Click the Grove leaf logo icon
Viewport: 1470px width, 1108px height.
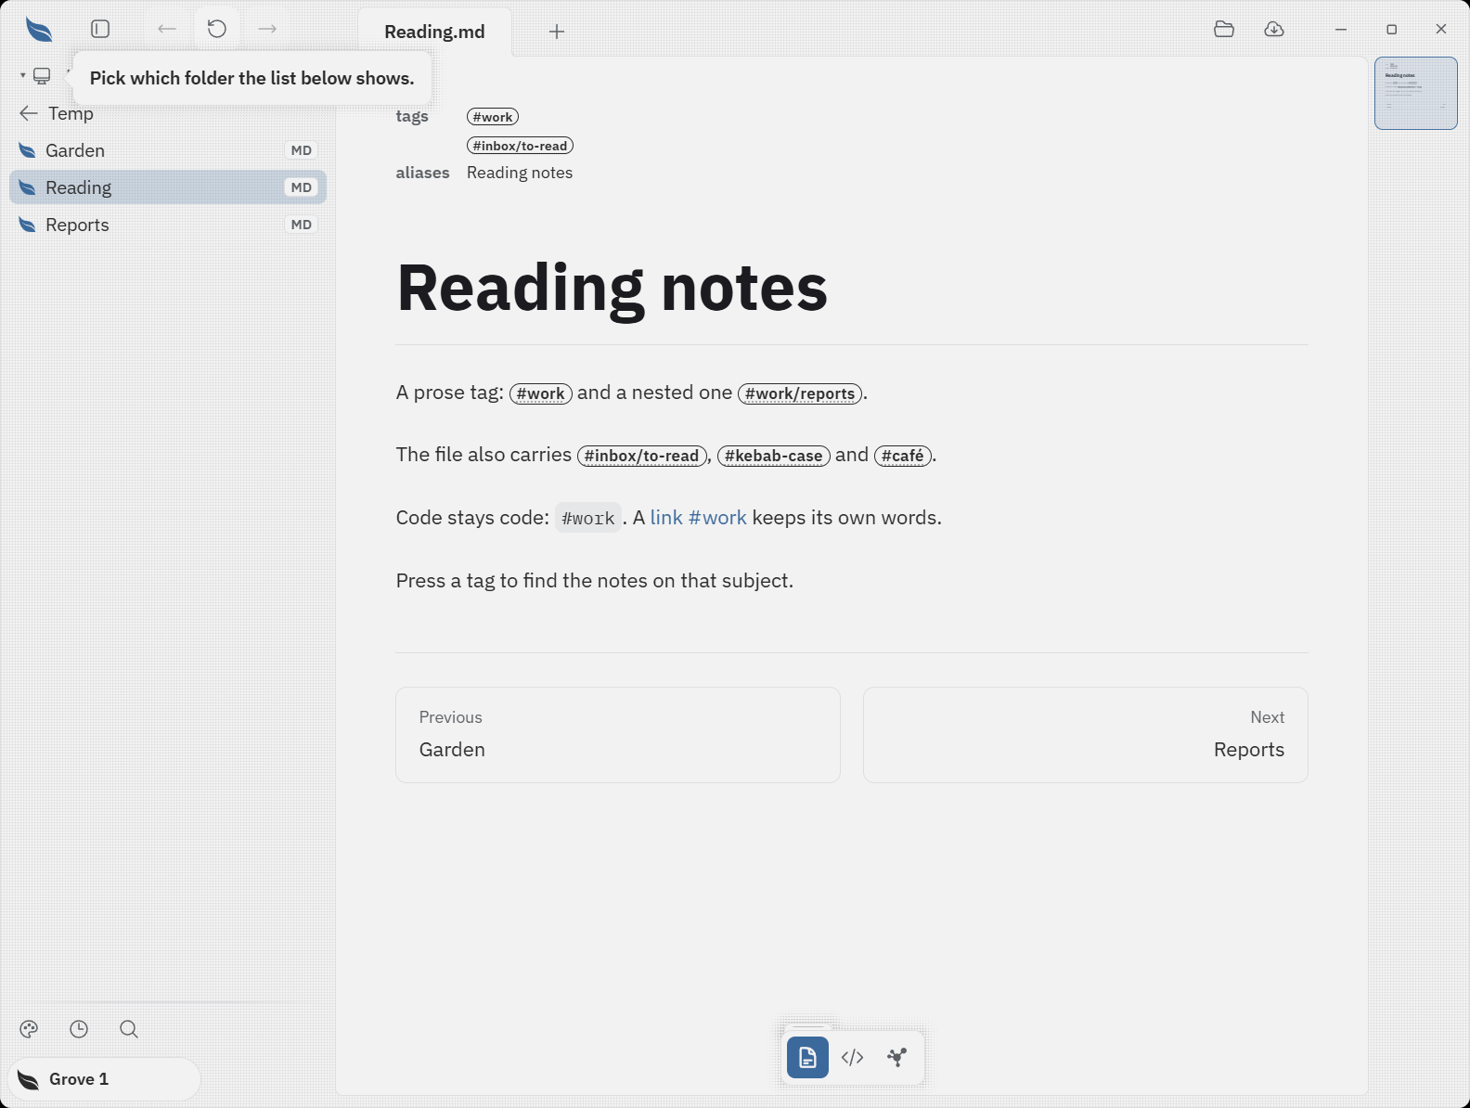tap(39, 30)
